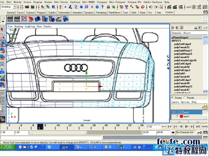Click the auto keyframe key icon
The height and width of the screenshot is (157, 209).
pyautogui.click(x=199, y=132)
